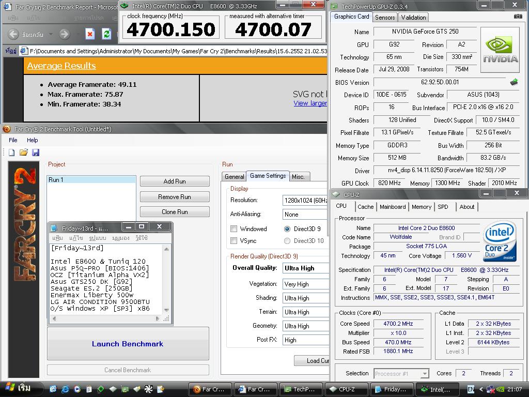The width and height of the screenshot is (529, 397).
Task: Open the Mainboard tab in CPU-Z
Action: point(393,207)
